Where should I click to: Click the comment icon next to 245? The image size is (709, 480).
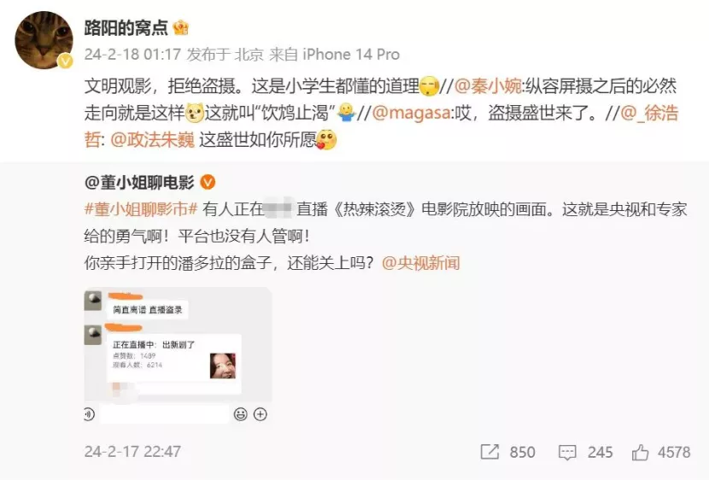[x=567, y=452]
